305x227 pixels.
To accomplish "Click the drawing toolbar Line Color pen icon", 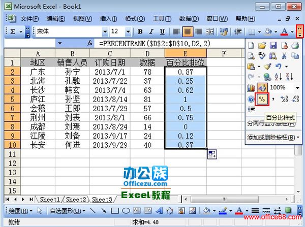I will tap(223, 211).
